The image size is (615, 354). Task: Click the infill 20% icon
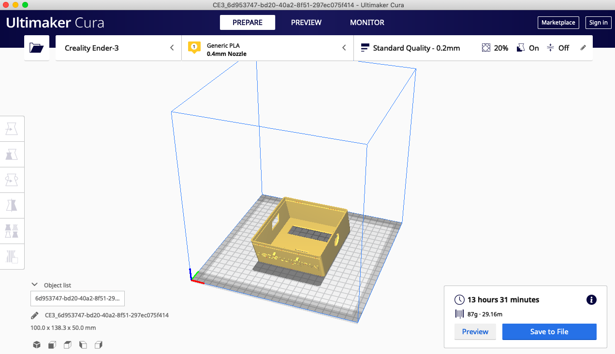pyautogui.click(x=486, y=48)
